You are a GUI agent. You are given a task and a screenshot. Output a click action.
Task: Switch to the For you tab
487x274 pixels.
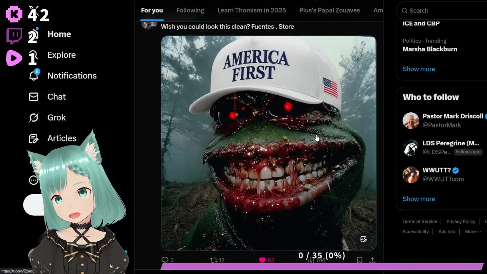pos(152,10)
